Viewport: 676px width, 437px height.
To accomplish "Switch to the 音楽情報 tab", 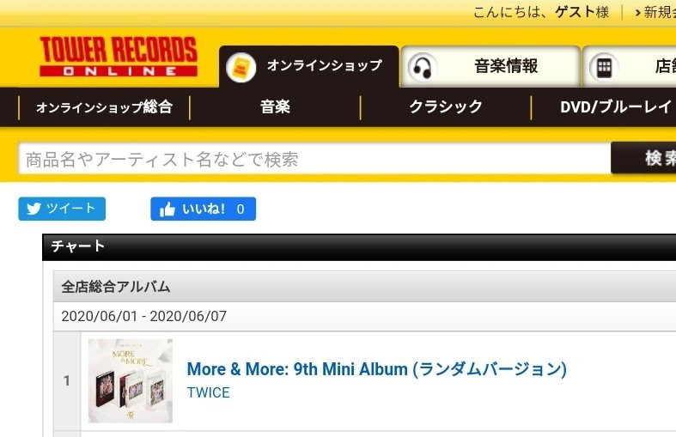I will point(490,66).
